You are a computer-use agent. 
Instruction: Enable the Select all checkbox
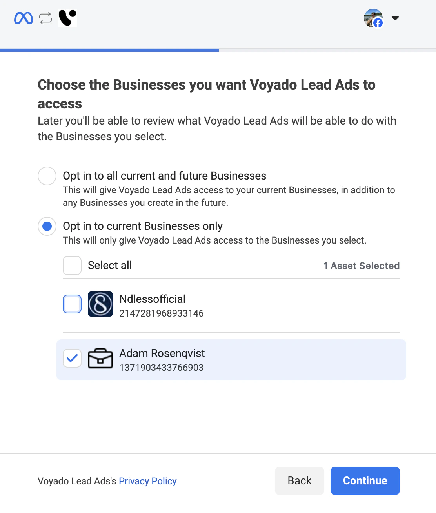pyautogui.click(x=72, y=266)
